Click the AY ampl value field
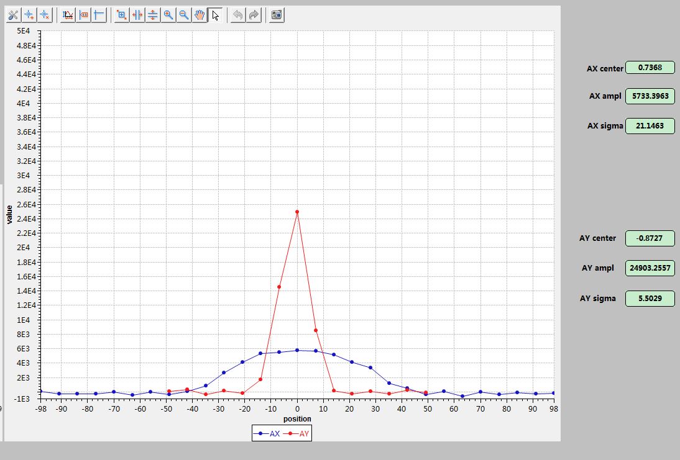680x460 pixels. (x=650, y=268)
